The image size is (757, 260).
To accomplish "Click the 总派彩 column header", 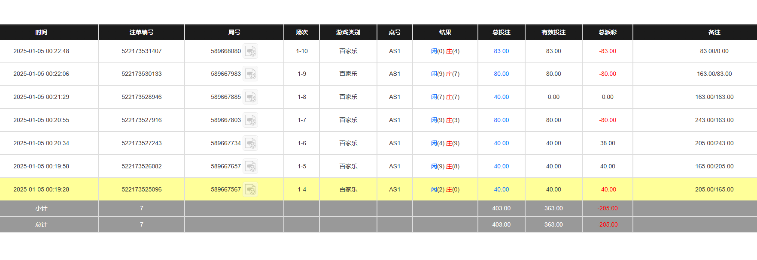I will pos(607,33).
